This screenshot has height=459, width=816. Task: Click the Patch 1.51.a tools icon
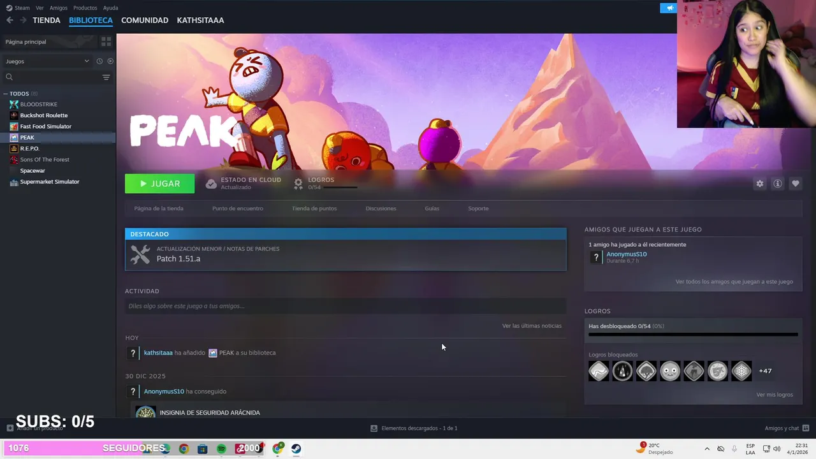pos(140,254)
